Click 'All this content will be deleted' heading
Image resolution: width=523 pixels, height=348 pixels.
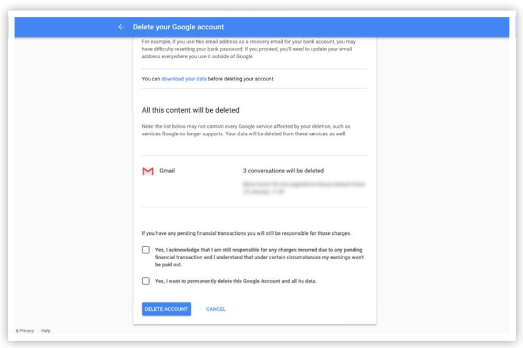pos(190,110)
